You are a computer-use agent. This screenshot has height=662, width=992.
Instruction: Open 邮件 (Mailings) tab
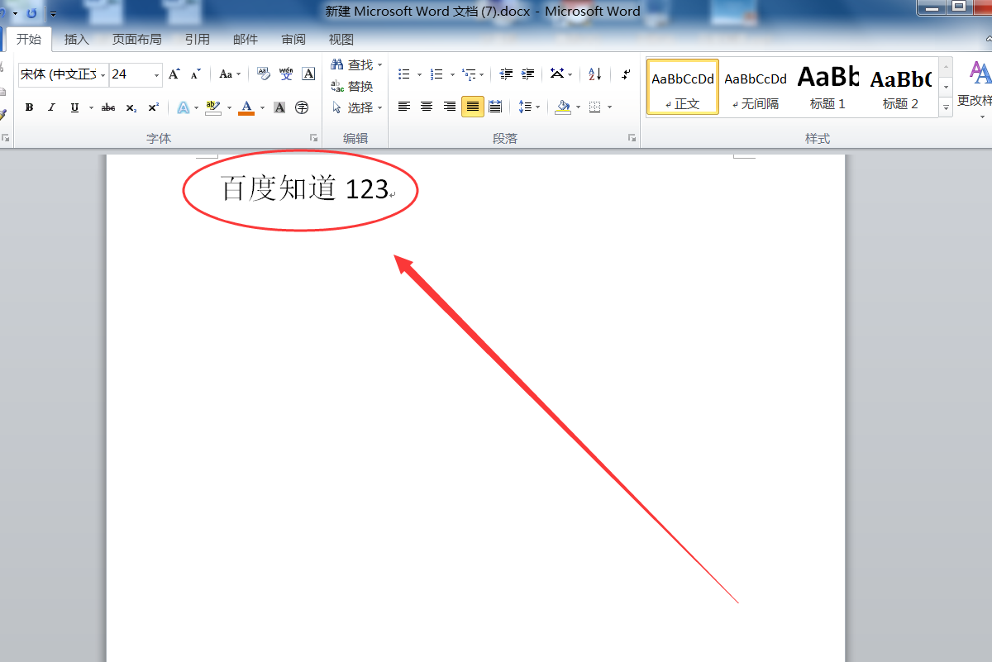(x=246, y=39)
